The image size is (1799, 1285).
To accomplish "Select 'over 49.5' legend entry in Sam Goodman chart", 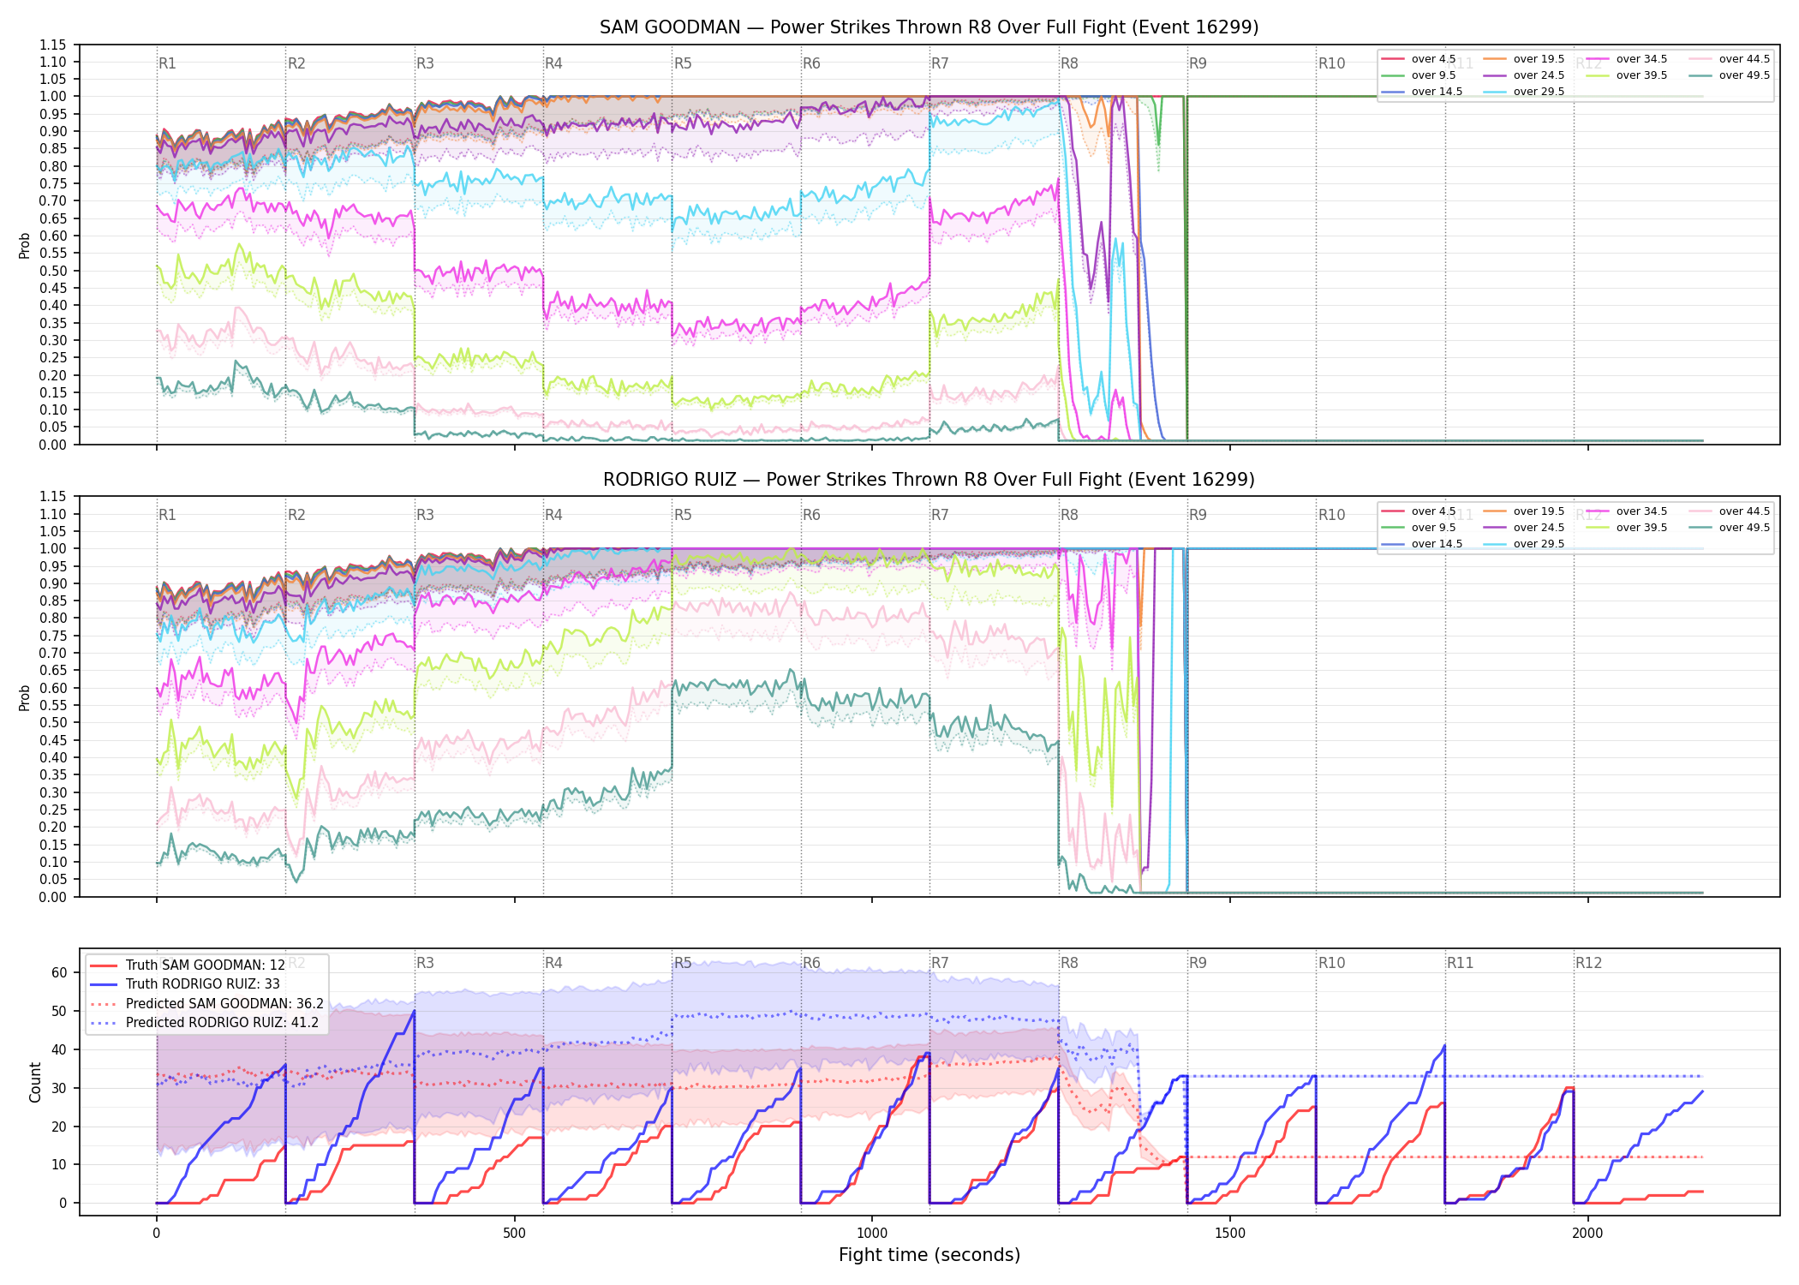I will 1730,75.
